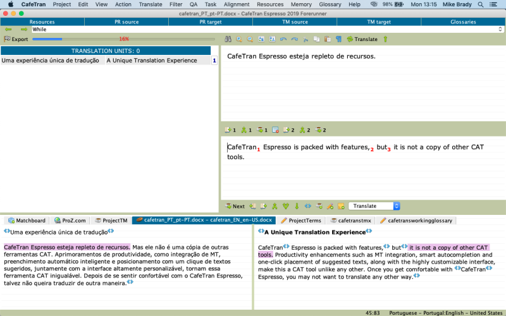Viewport: 506px width, 316px height.
Task: Open the While search field dropdown arrows
Action: (x=500, y=29)
